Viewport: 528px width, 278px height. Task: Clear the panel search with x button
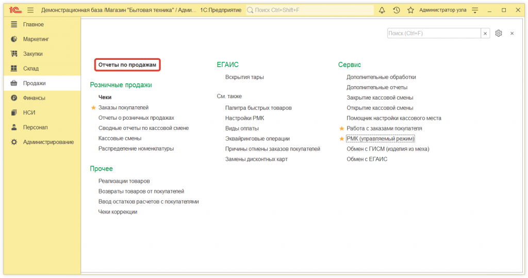(485, 34)
